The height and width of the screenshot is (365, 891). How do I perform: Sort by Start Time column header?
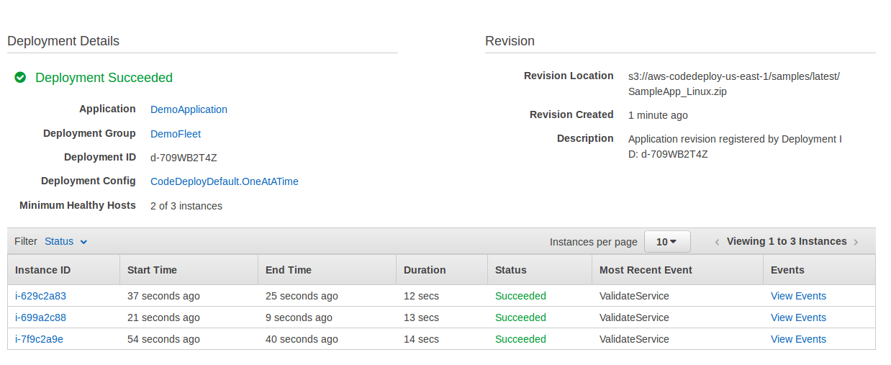(x=189, y=270)
